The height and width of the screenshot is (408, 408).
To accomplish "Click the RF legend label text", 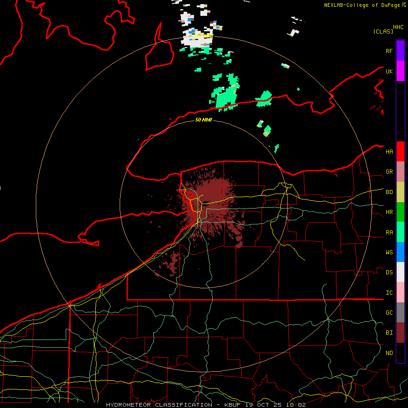I will pyautogui.click(x=389, y=51).
